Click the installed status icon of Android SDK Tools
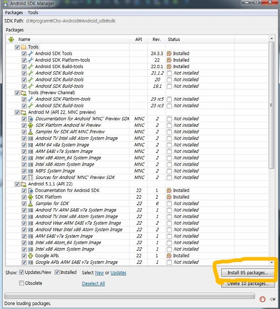This screenshot has width=280, height=309. (x=169, y=54)
